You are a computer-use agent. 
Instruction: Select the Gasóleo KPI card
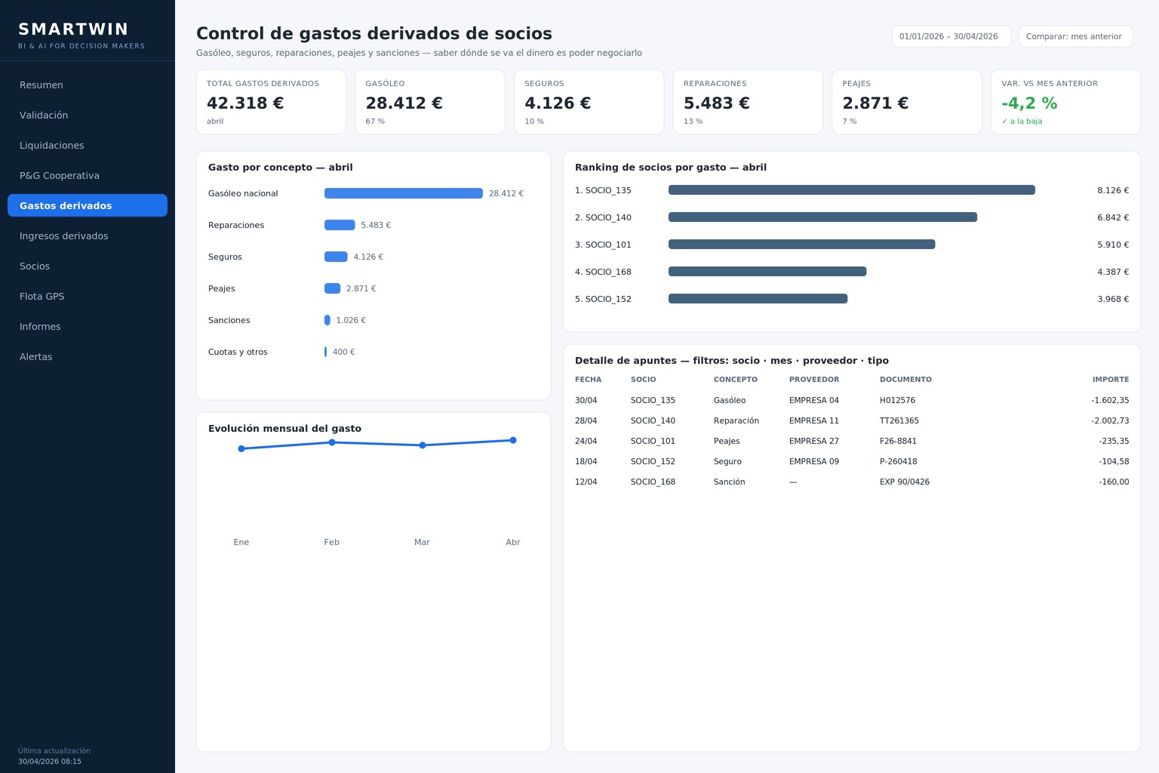(x=430, y=102)
